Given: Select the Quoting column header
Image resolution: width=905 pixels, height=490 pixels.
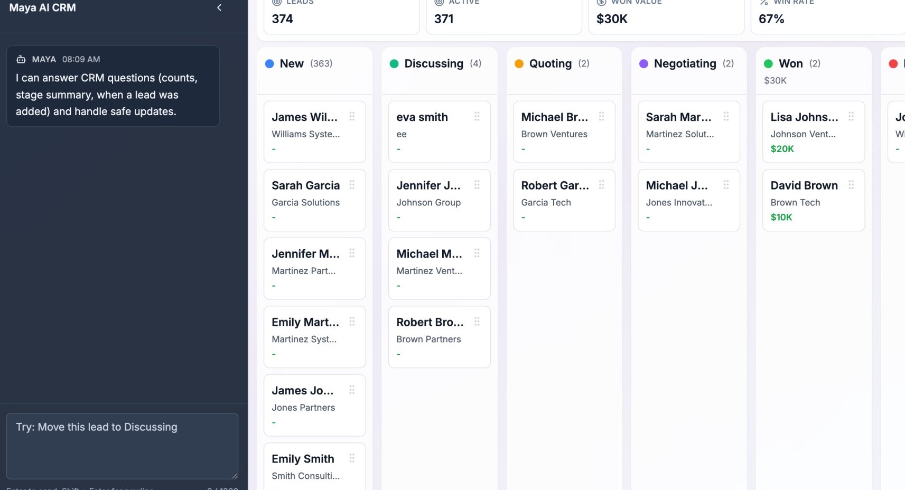Looking at the screenshot, I should (x=564, y=71).
